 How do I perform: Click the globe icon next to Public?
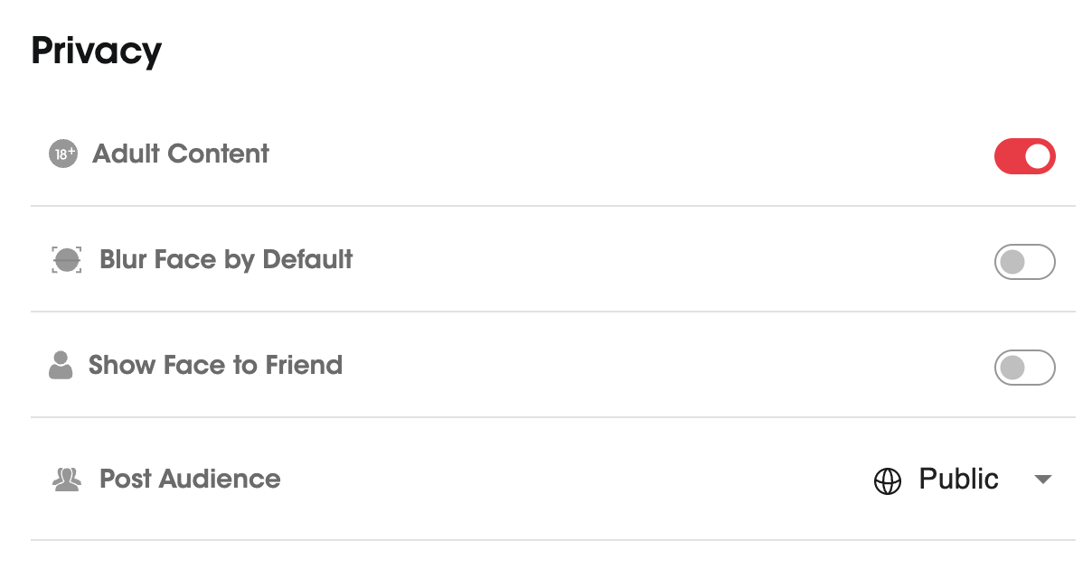click(x=888, y=481)
